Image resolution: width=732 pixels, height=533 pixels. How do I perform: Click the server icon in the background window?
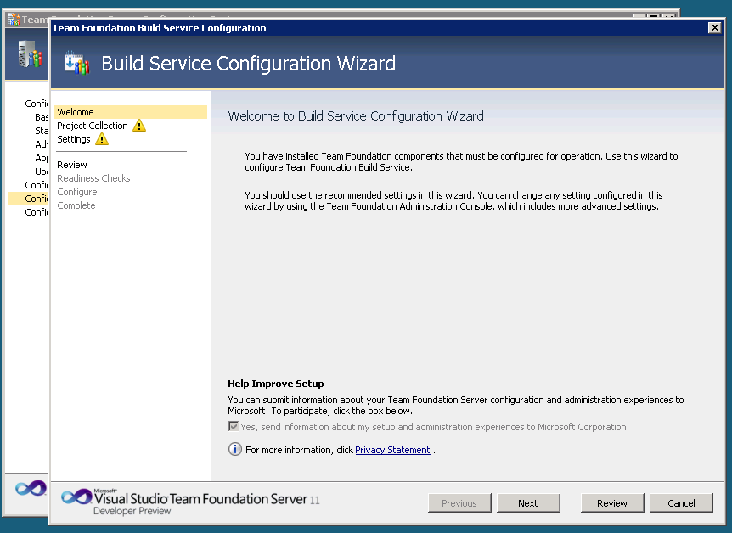[x=29, y=55]
